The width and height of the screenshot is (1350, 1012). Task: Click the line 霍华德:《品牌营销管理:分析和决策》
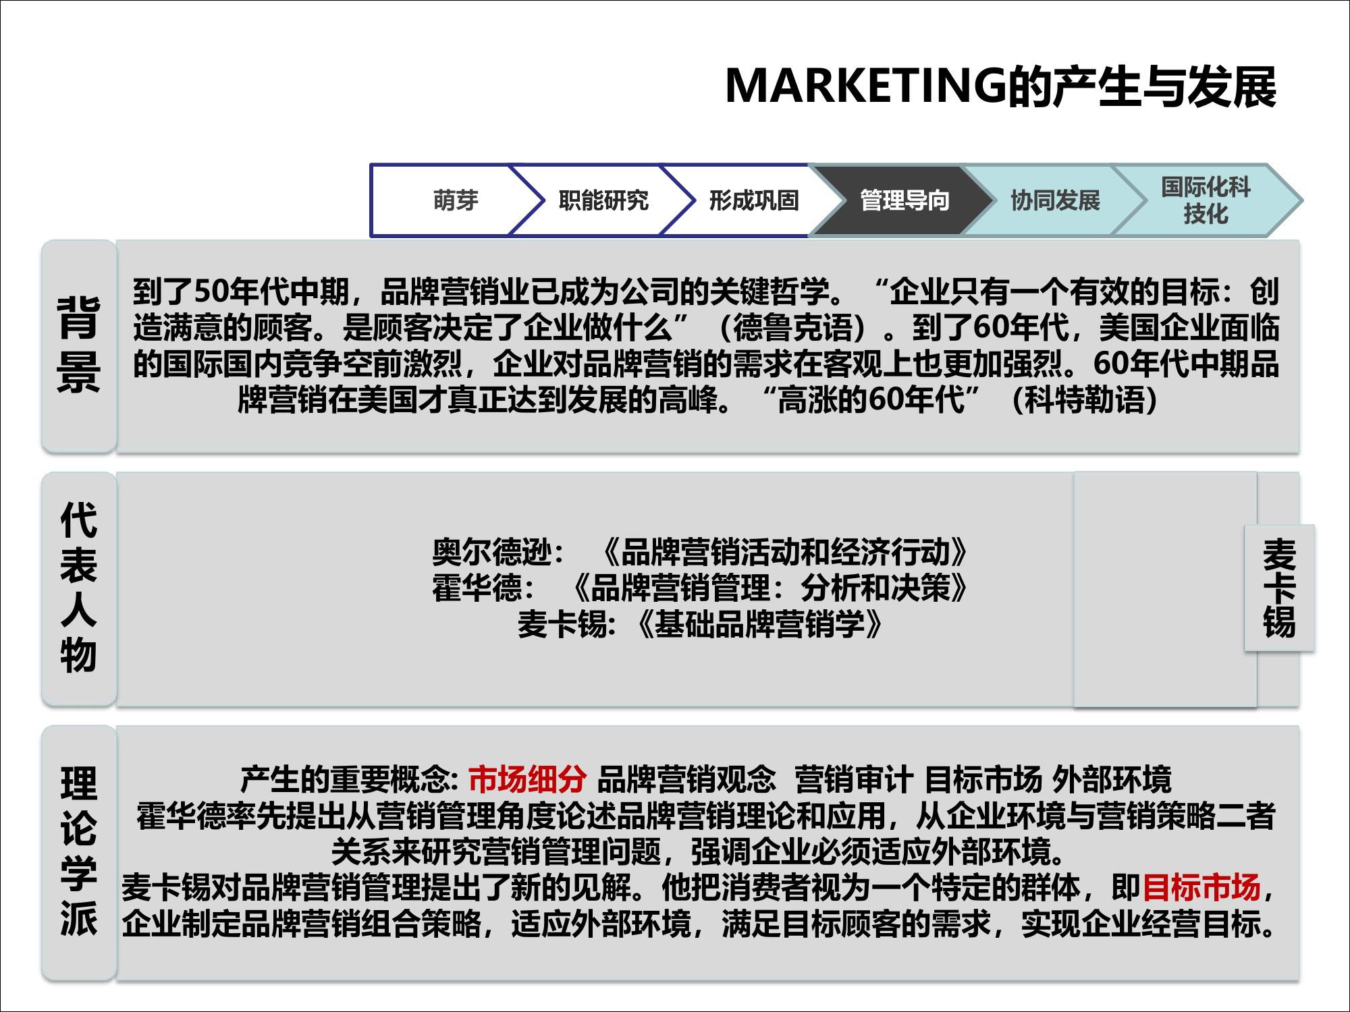[700, 588]
